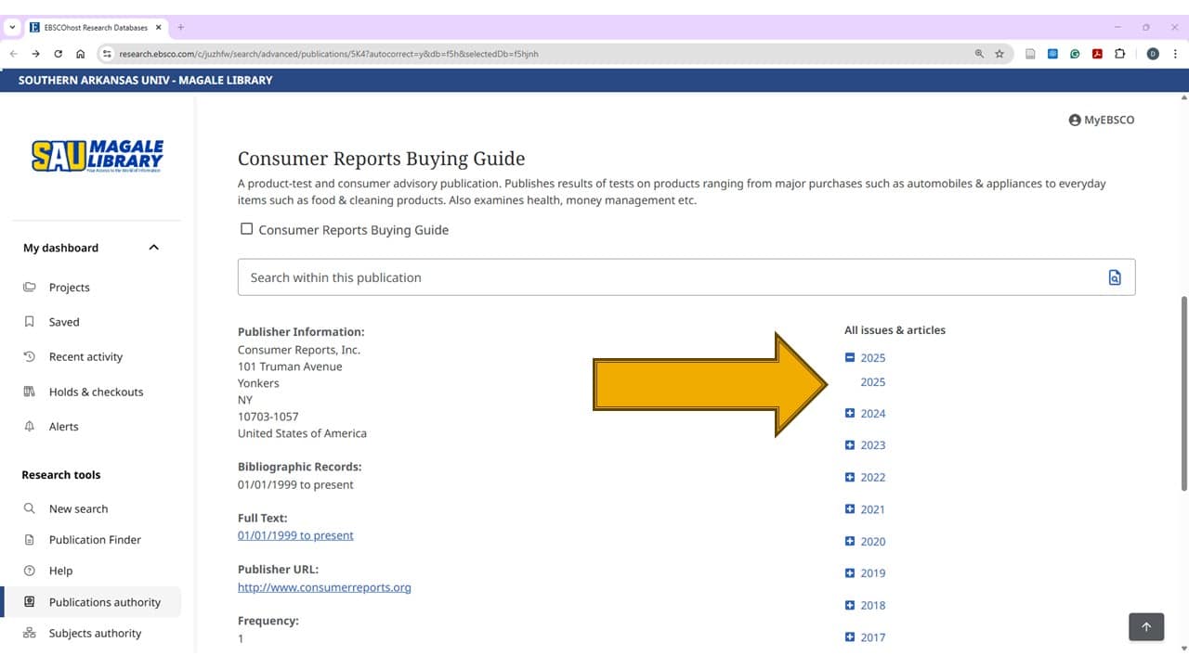
Task: Open the tab search dropdown arrow
Action: point(12,27)
